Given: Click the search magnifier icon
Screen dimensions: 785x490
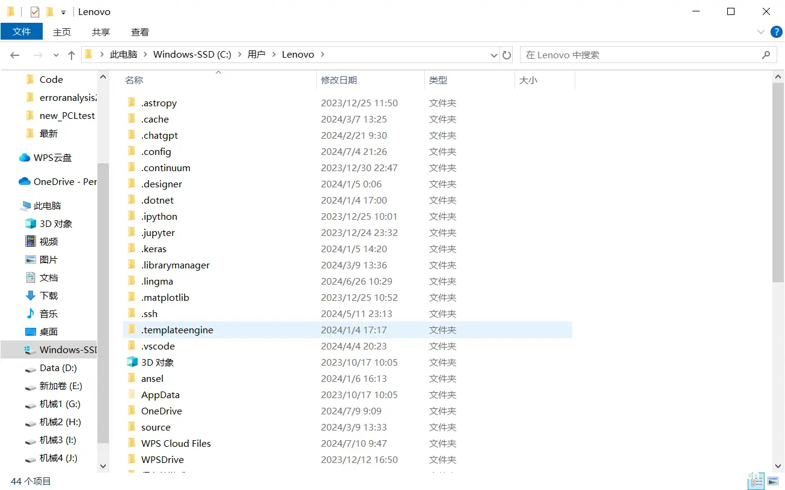Looking at the screenshot, I should click(x=766, y=55).
